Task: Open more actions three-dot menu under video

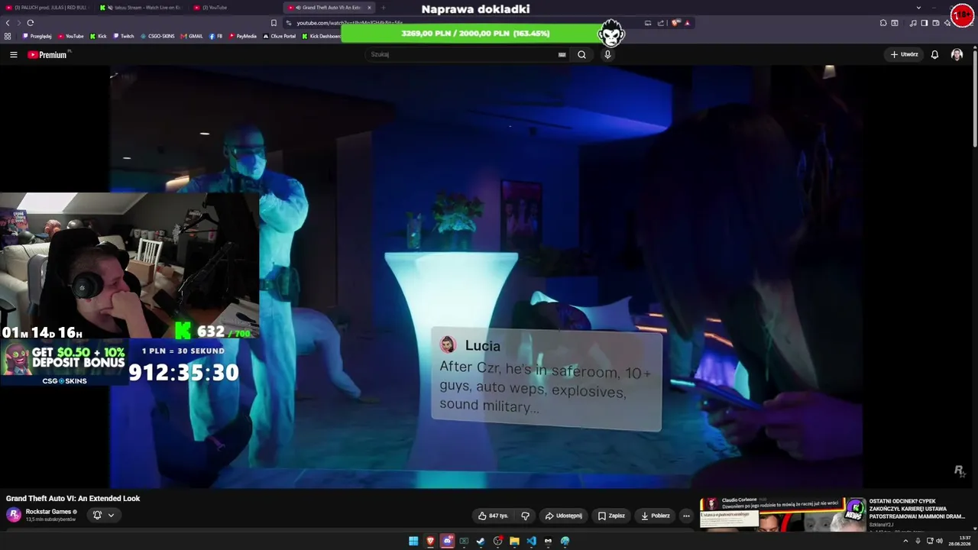Action: pyautogui.click(x=686, y=516)
